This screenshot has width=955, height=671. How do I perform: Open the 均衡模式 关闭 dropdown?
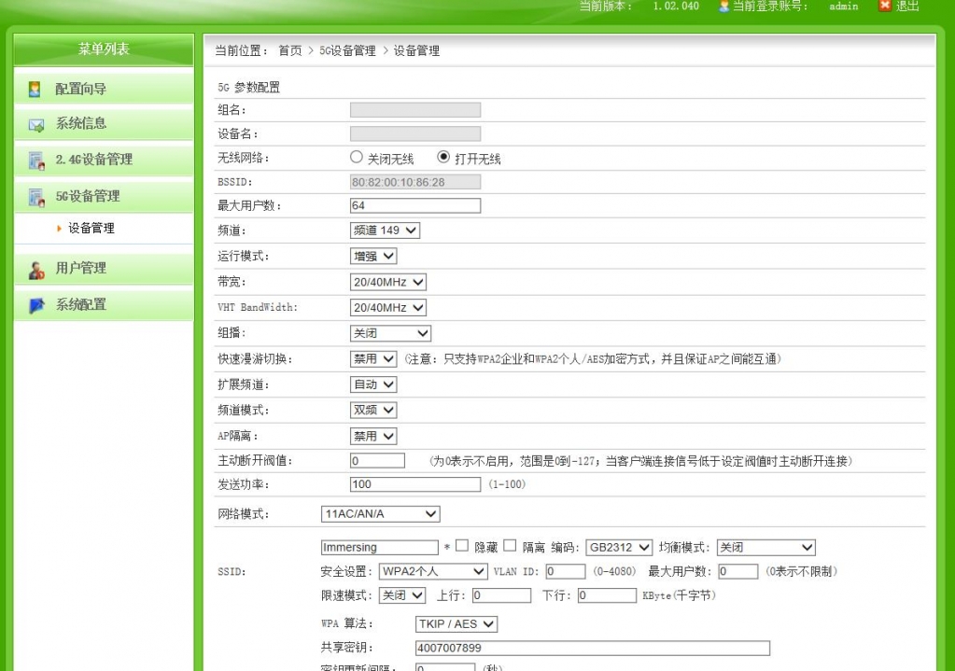(766, 548)
